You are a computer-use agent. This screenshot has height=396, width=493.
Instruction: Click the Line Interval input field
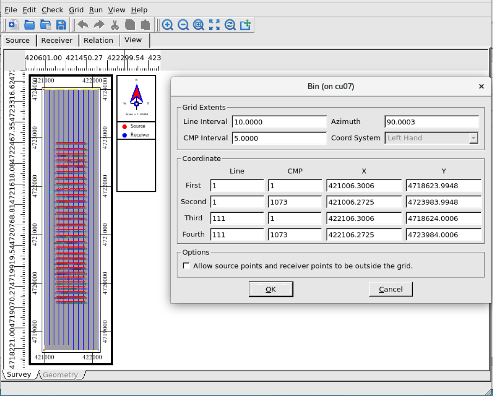click(279, 122)
